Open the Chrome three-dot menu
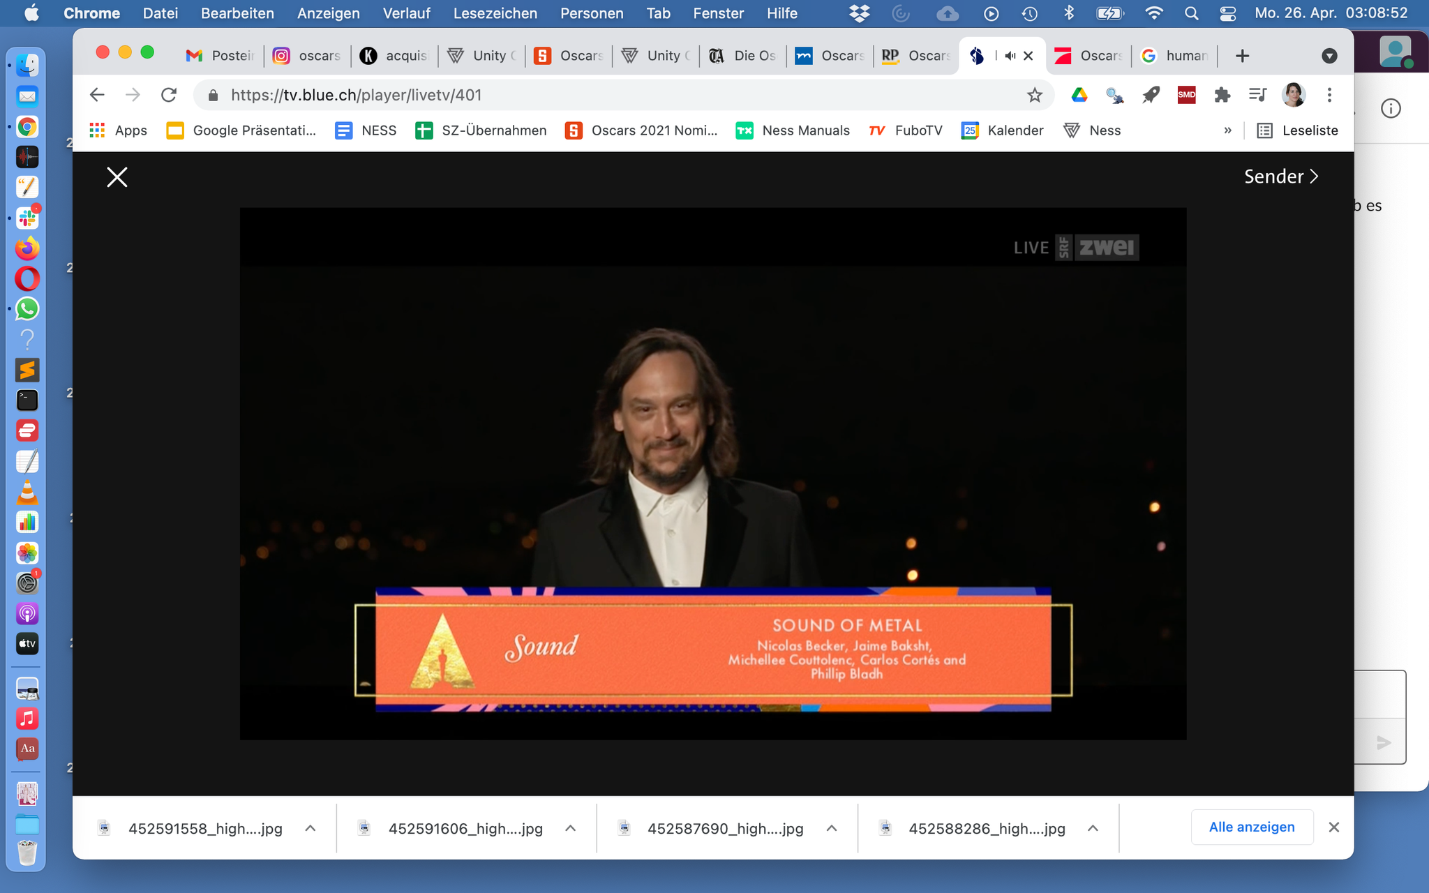The image size is (1429, 893). [x=1329, y=95]
